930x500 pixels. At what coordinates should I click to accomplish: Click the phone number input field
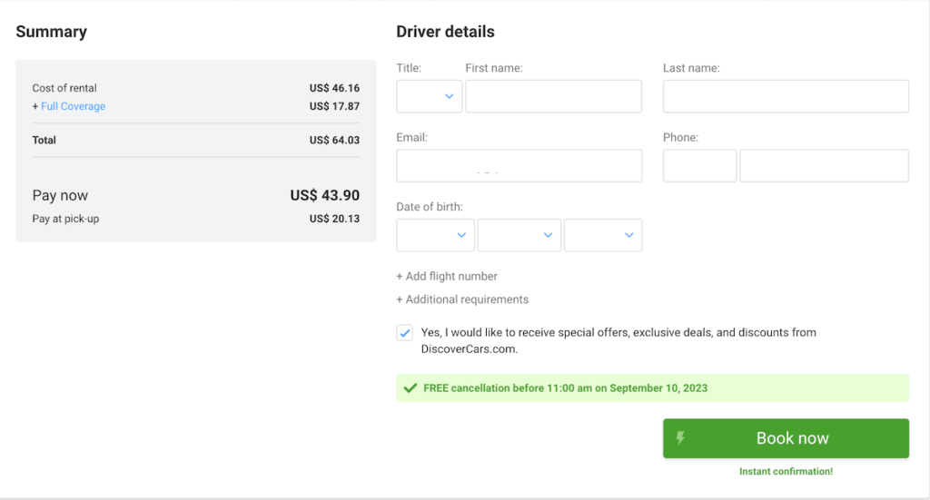click(824, 165)
